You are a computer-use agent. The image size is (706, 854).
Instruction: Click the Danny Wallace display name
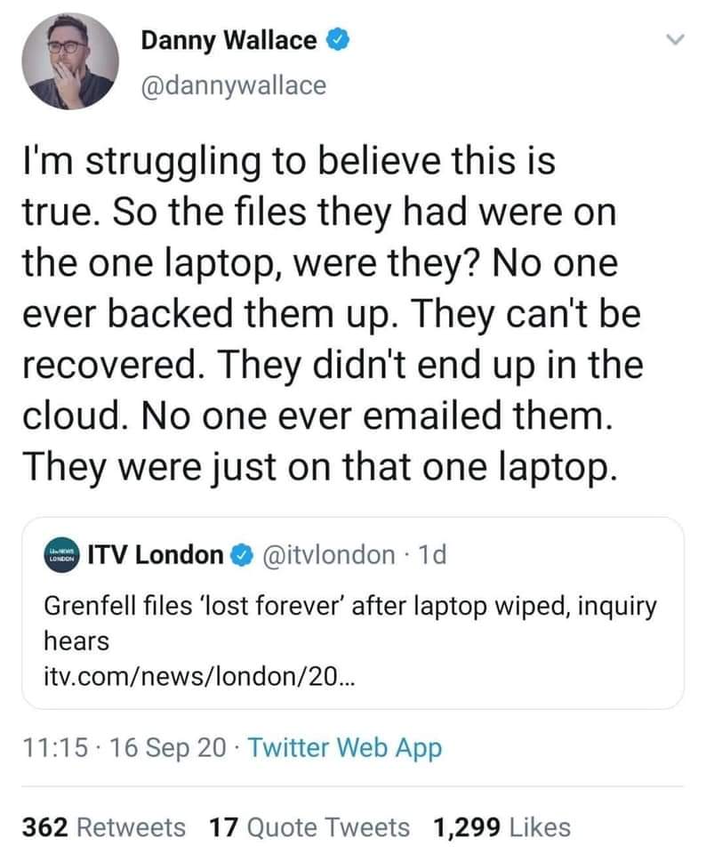pos(229,40)
